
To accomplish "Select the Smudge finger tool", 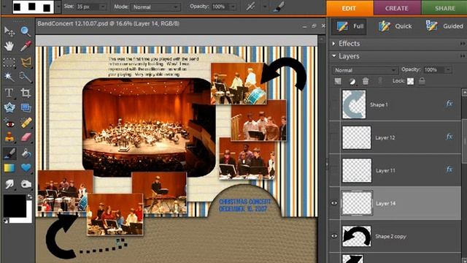I will coord(9,184).
